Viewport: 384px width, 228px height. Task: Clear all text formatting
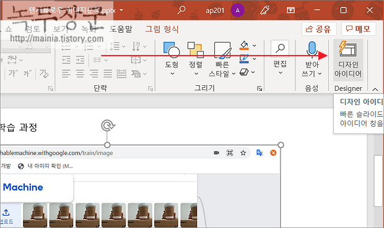pyautogui.click(x=44, y=74)
